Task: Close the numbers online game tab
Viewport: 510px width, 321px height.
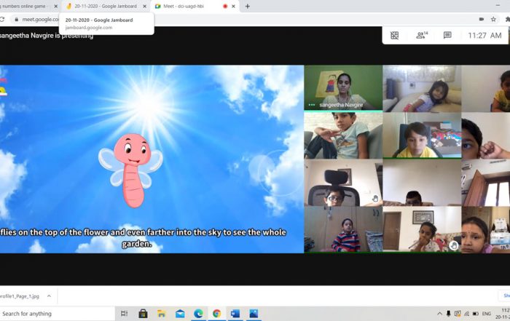Action: [x=55, y=6]
